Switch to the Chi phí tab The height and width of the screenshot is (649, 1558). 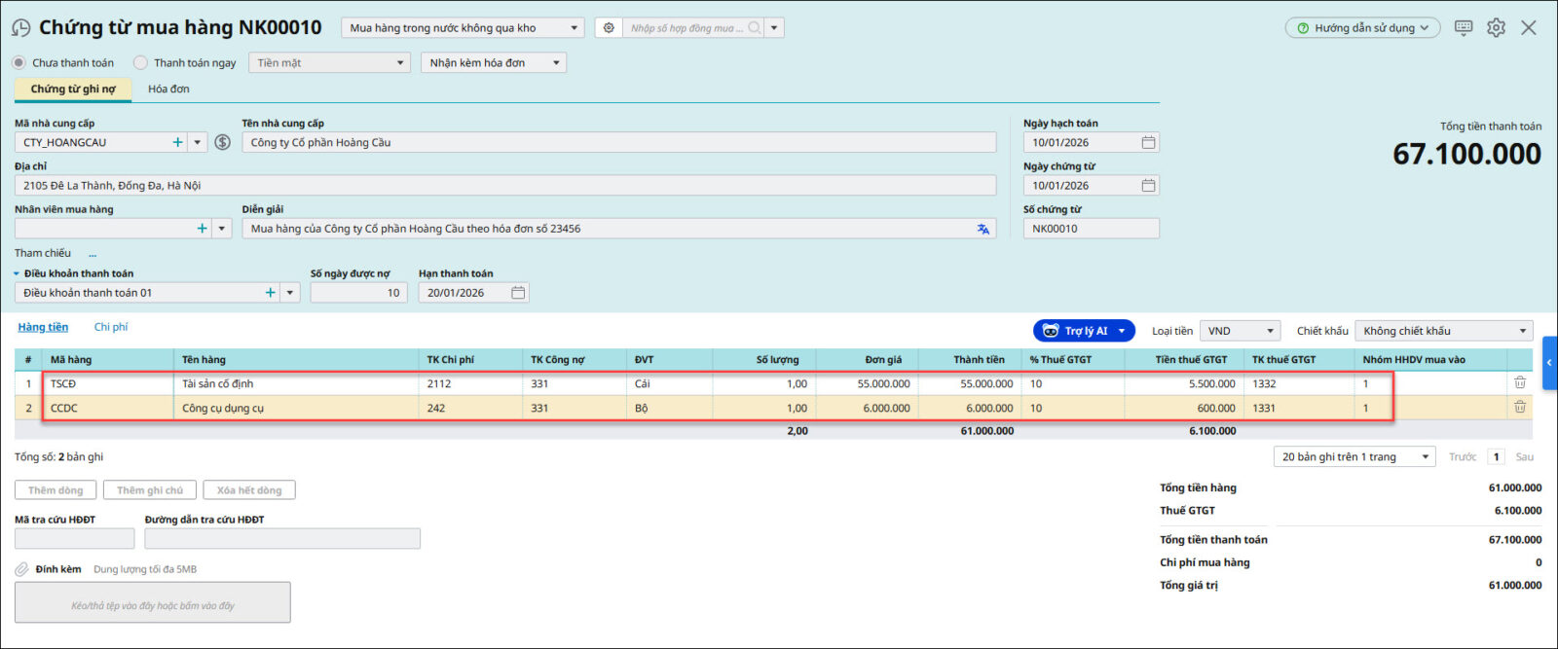click(111, 327)
